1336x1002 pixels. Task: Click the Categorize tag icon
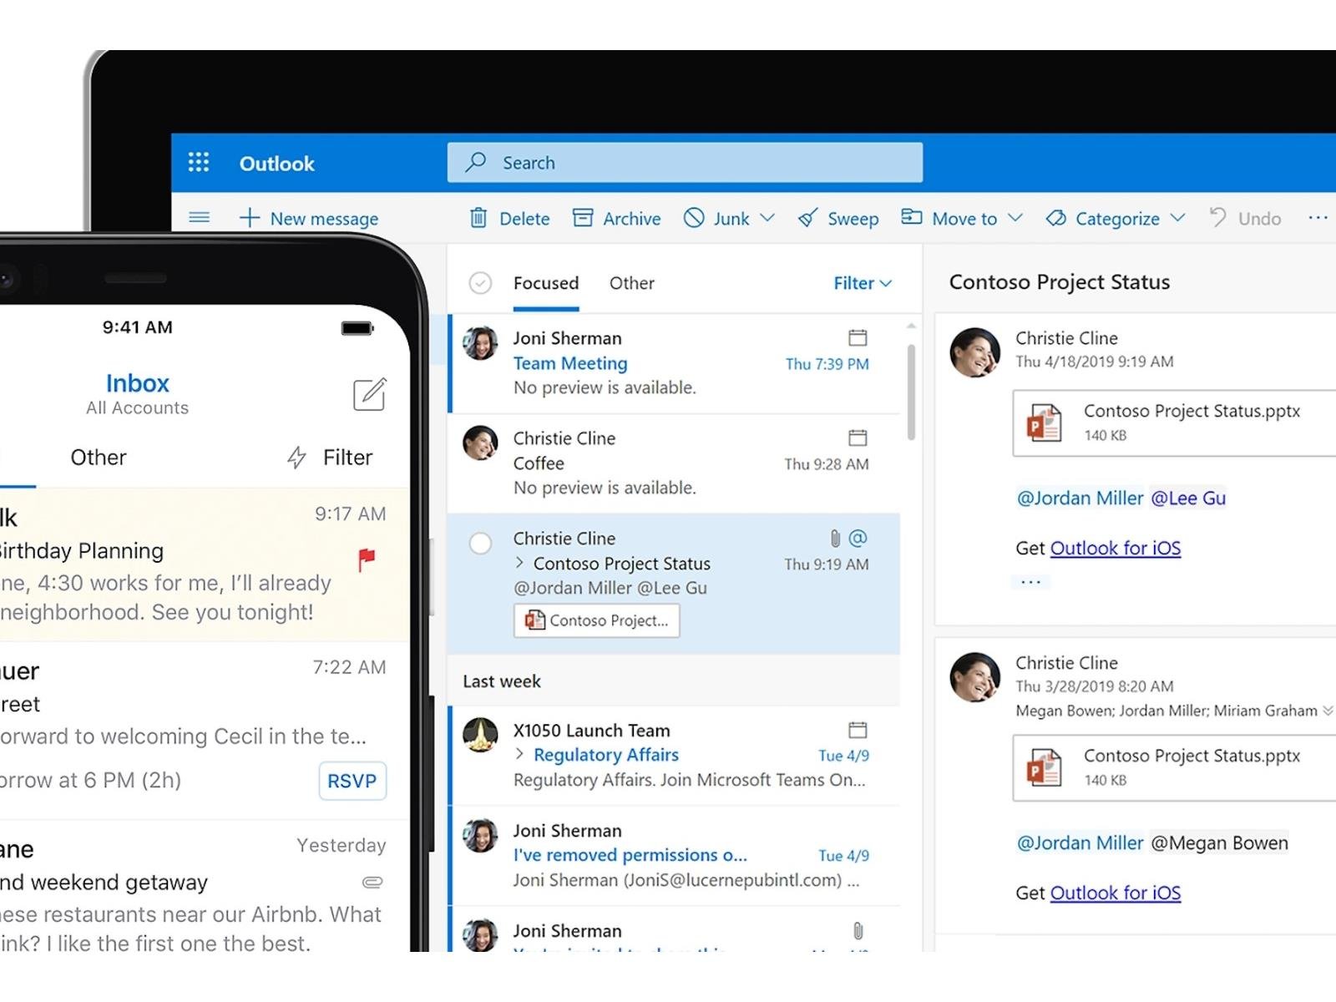(x=1056, y=218)
